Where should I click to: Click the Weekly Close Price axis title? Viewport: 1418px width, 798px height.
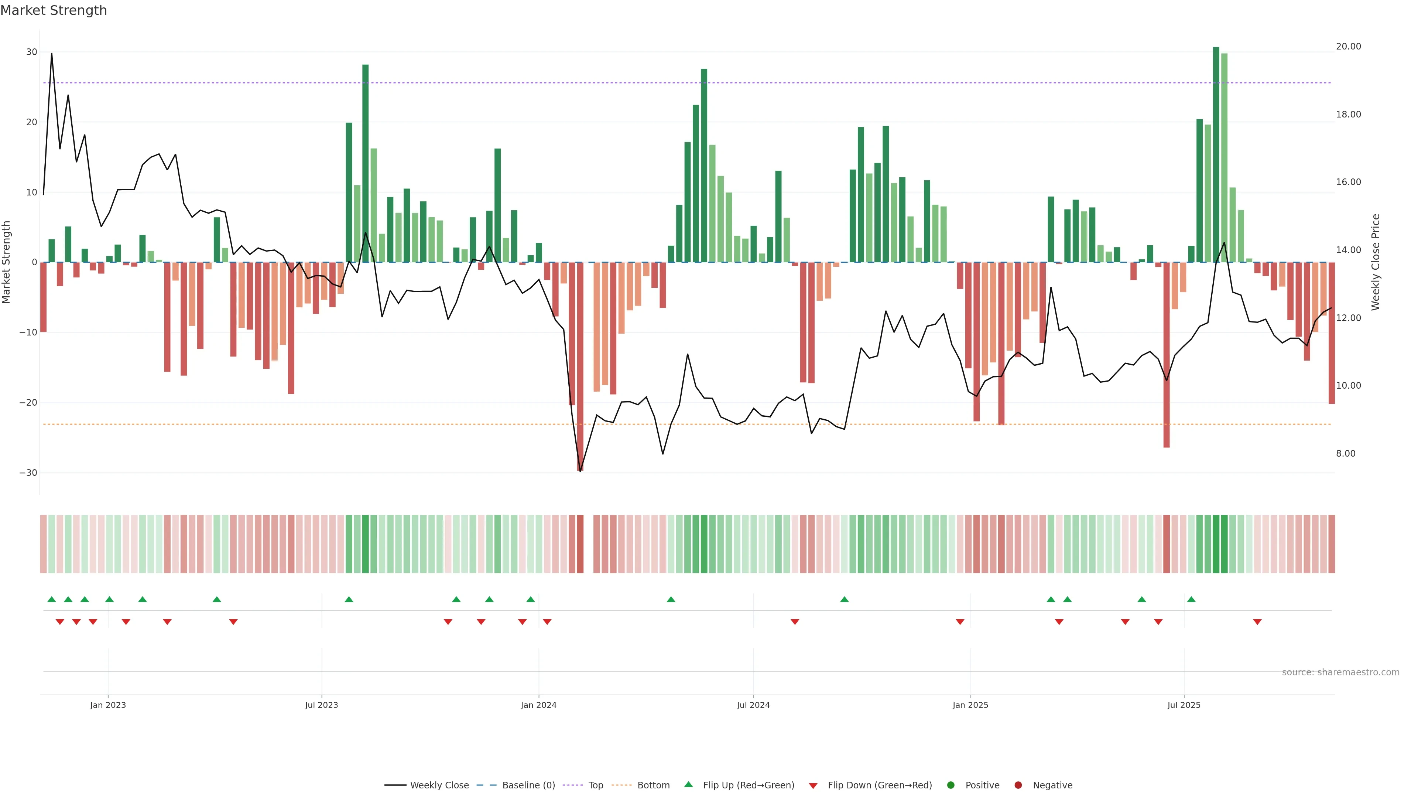pos(1376,262)
